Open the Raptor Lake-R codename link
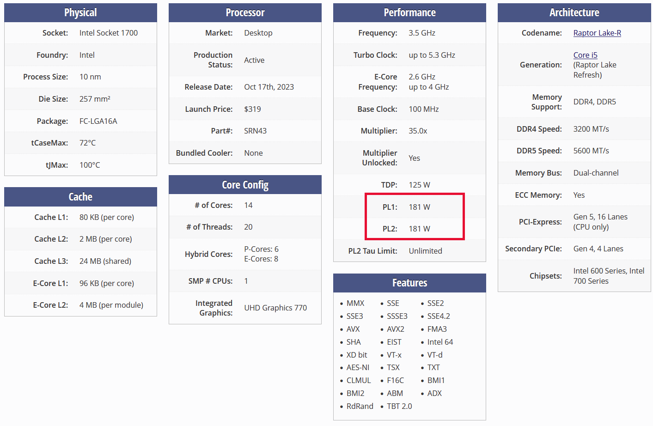The image size is (653, 426). 597,33
